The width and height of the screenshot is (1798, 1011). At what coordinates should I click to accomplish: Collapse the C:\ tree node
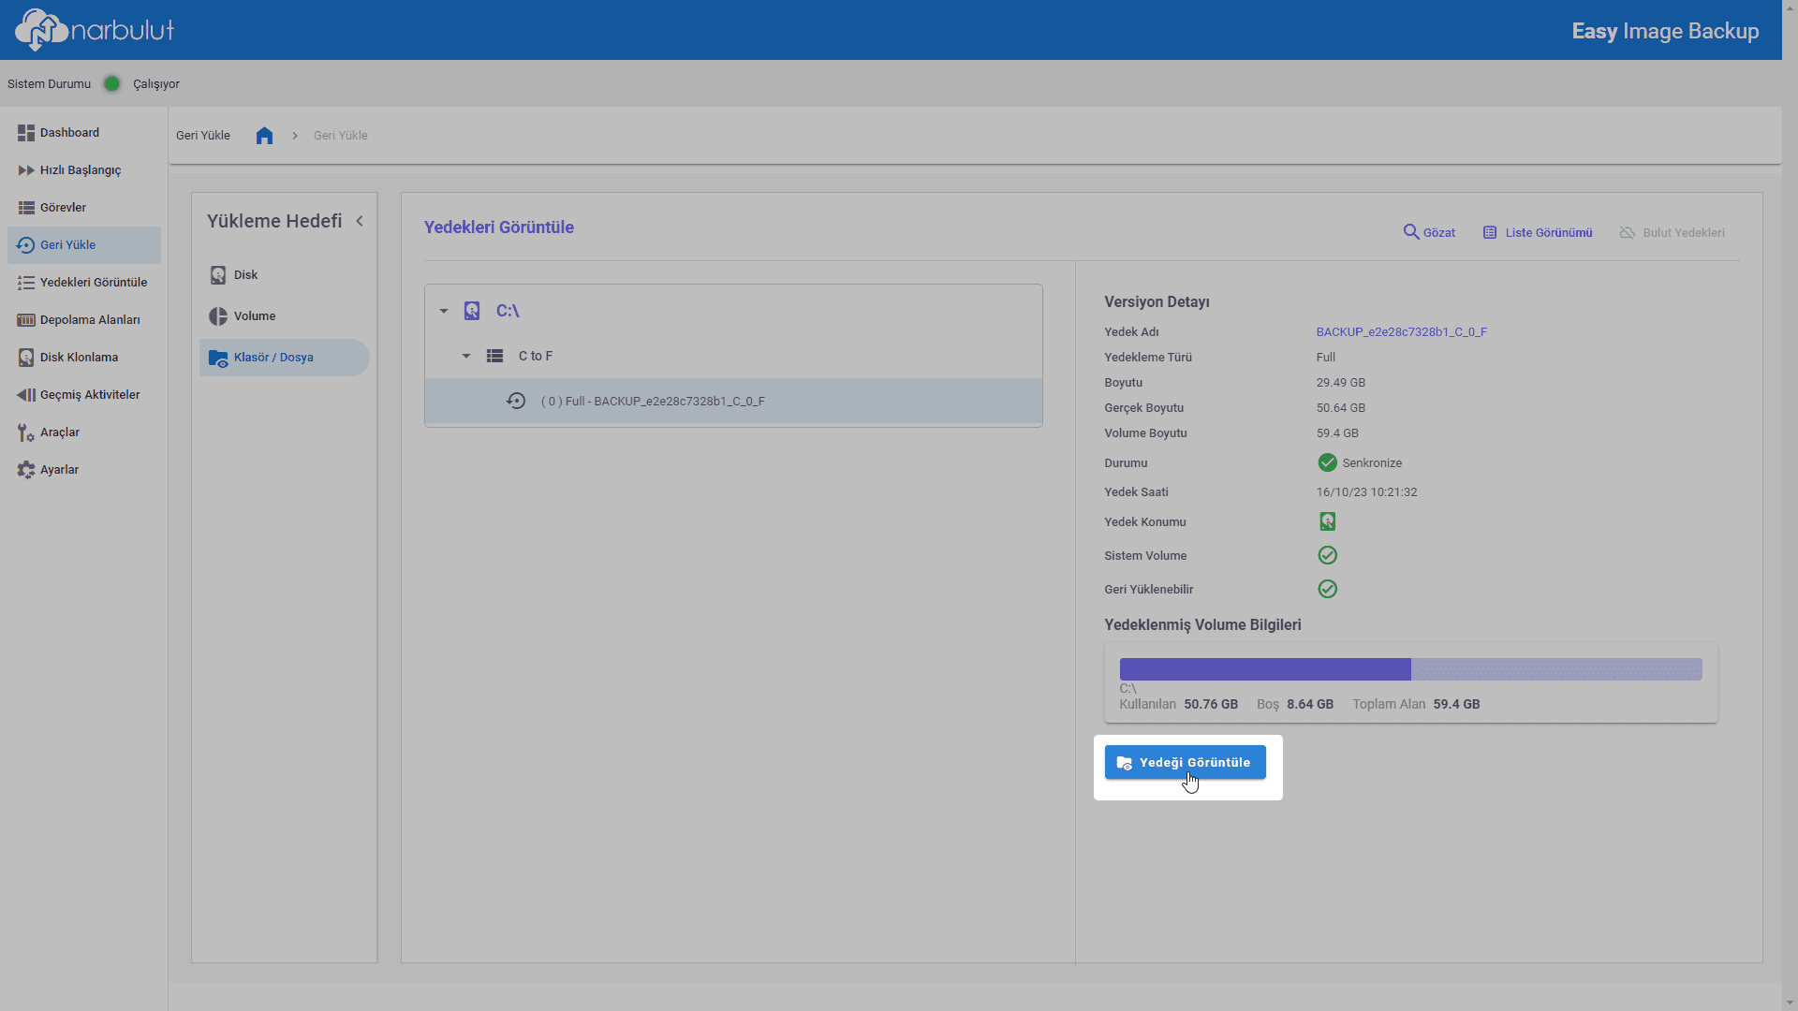tap(444, 311)
